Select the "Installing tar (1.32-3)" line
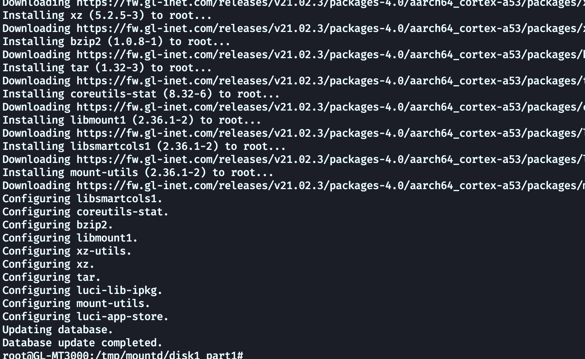The height and width of the screenshot is (359, 585). [107, 68]
